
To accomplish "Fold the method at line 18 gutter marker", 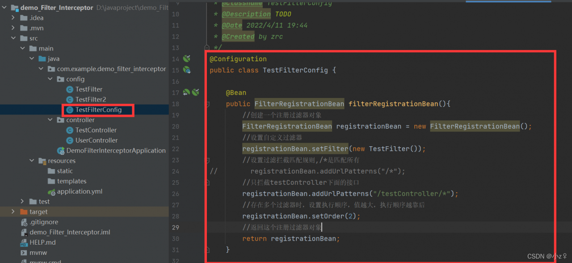I will coord(207,104).
